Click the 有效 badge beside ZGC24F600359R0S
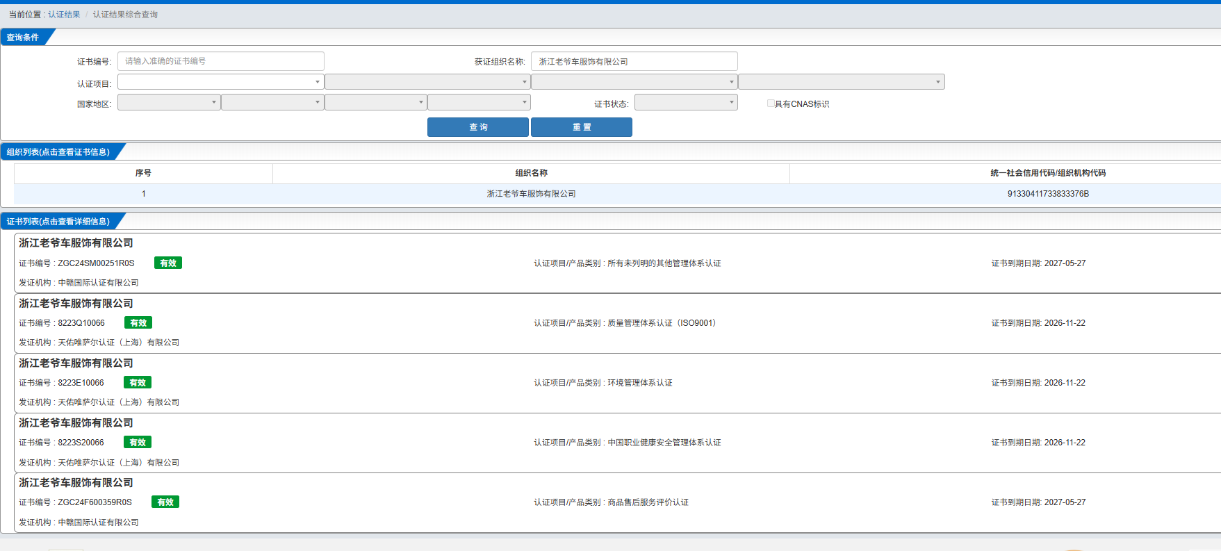This screenshot has width=1221, height=551. click(165, 502)
